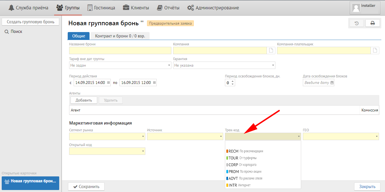The width and height of the screenshot is (385, 192).
Task: Click the Сохранить button
Action: pos(86,187)
